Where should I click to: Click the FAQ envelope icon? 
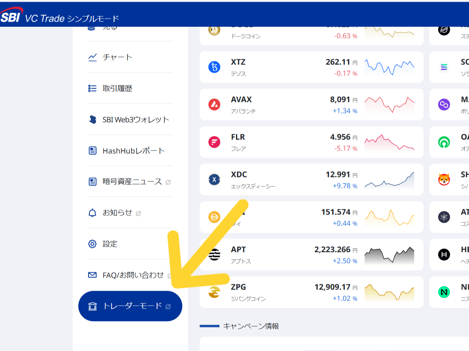92,274
